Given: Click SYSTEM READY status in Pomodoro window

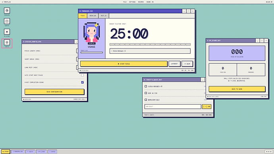Looking at the screenshot, I should [84, 70].
